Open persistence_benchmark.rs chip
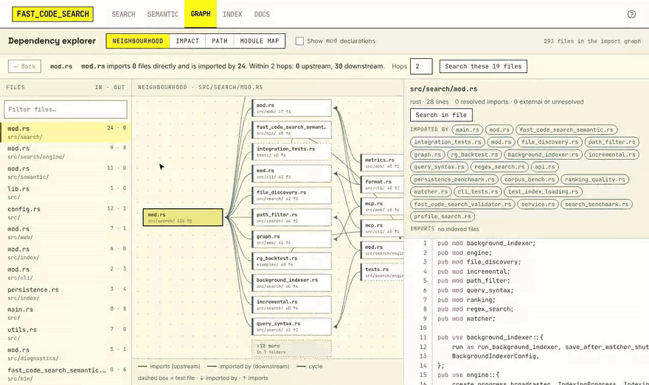The height and width of the screenshot is (385, 649). tap(454, 180)
